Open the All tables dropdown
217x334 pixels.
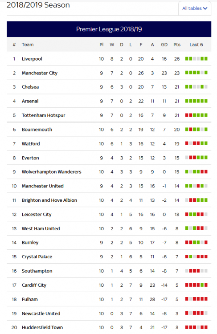click(195, 8)
